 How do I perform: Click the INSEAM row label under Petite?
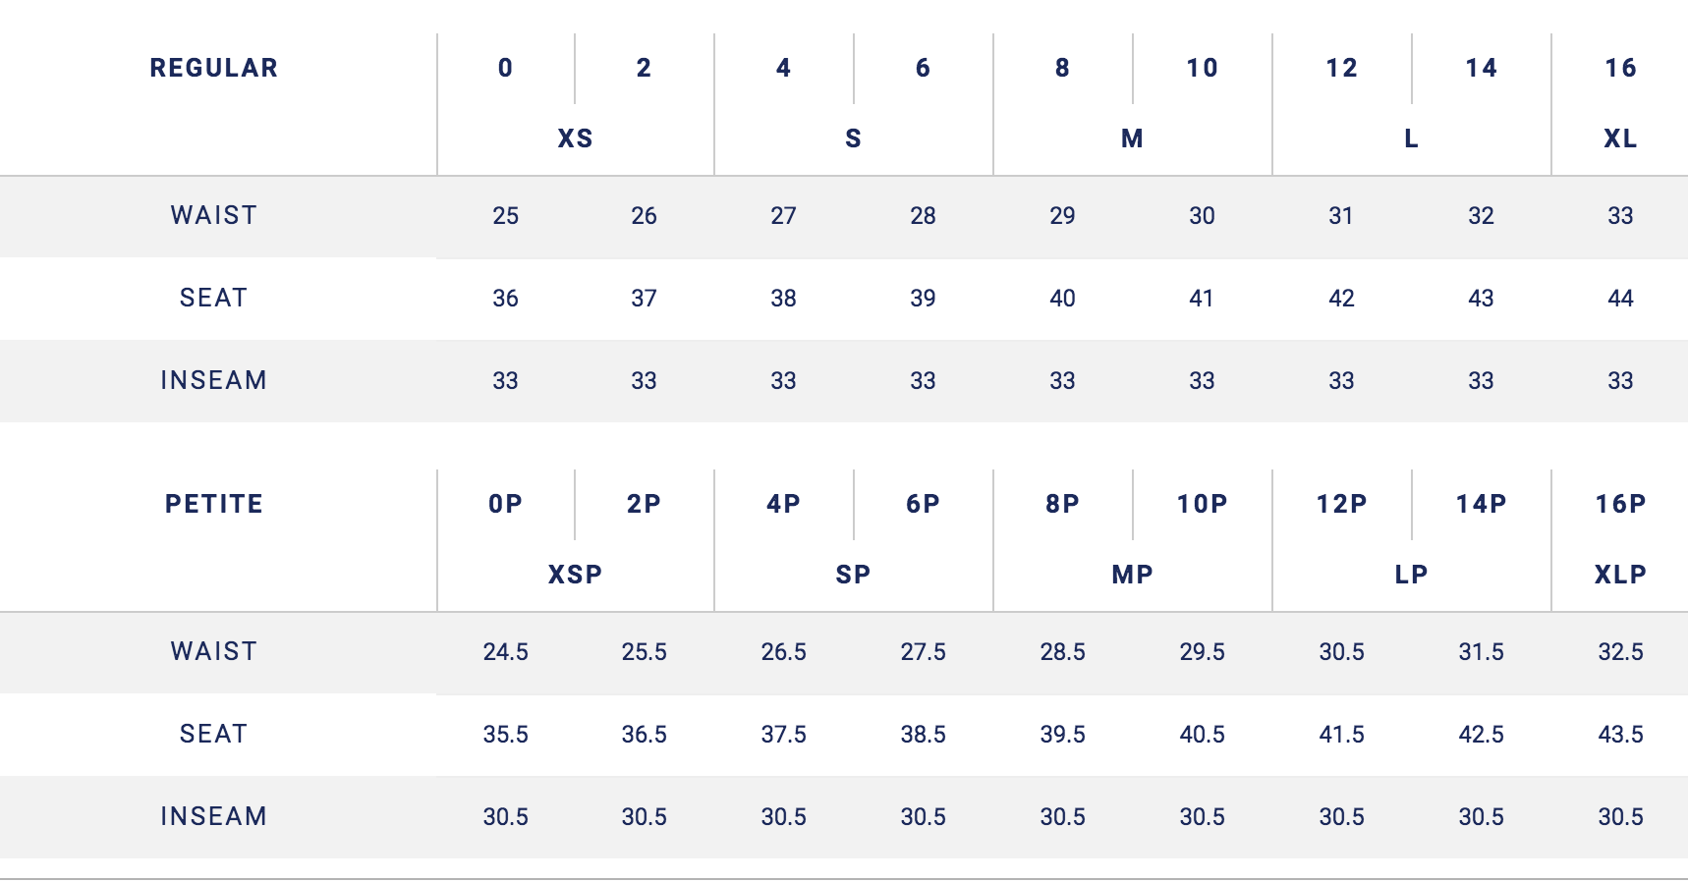pyautogui.click(x=213, y=816)
